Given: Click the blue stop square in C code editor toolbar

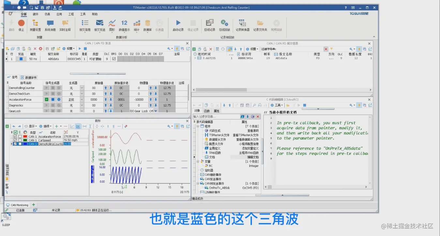Looking at the screenshot, I should point(305,105).
